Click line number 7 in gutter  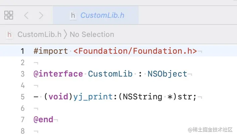tap(22, 120)
